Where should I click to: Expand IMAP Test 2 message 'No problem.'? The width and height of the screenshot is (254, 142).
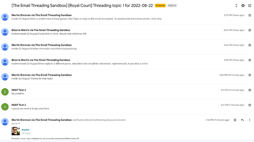[126, 92]
